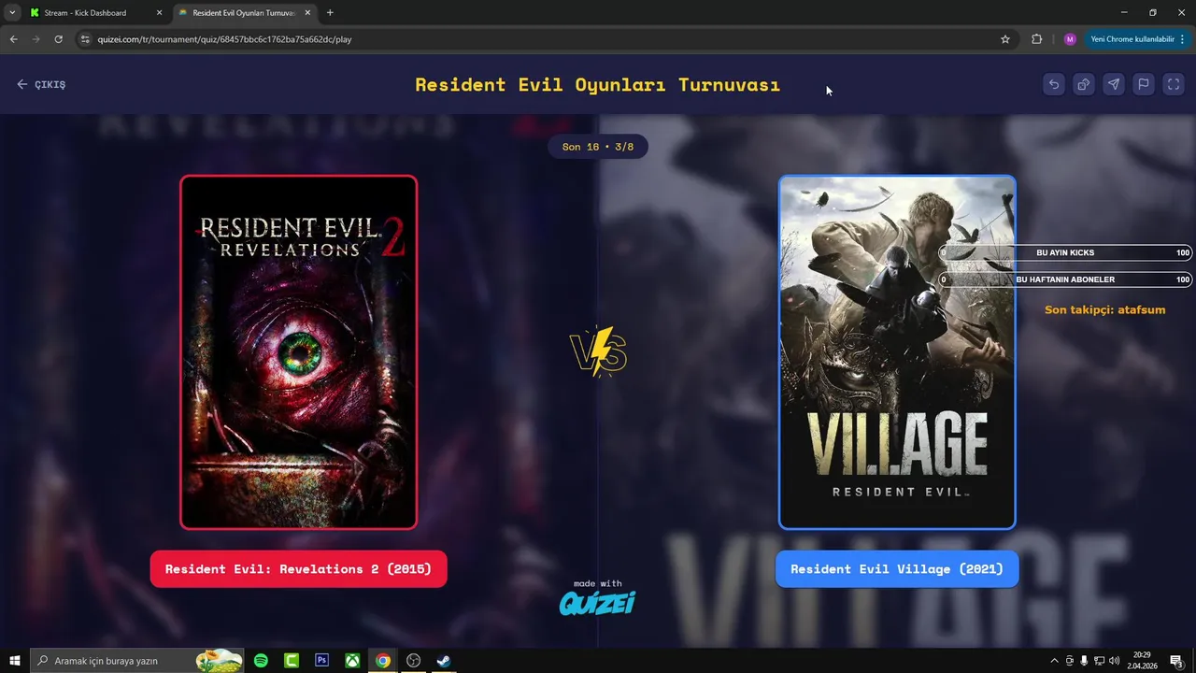The width and height of the screenshot is (1196, 673).
Task: Close the Resident Evil tournament tab
Action: coord(307,13)
